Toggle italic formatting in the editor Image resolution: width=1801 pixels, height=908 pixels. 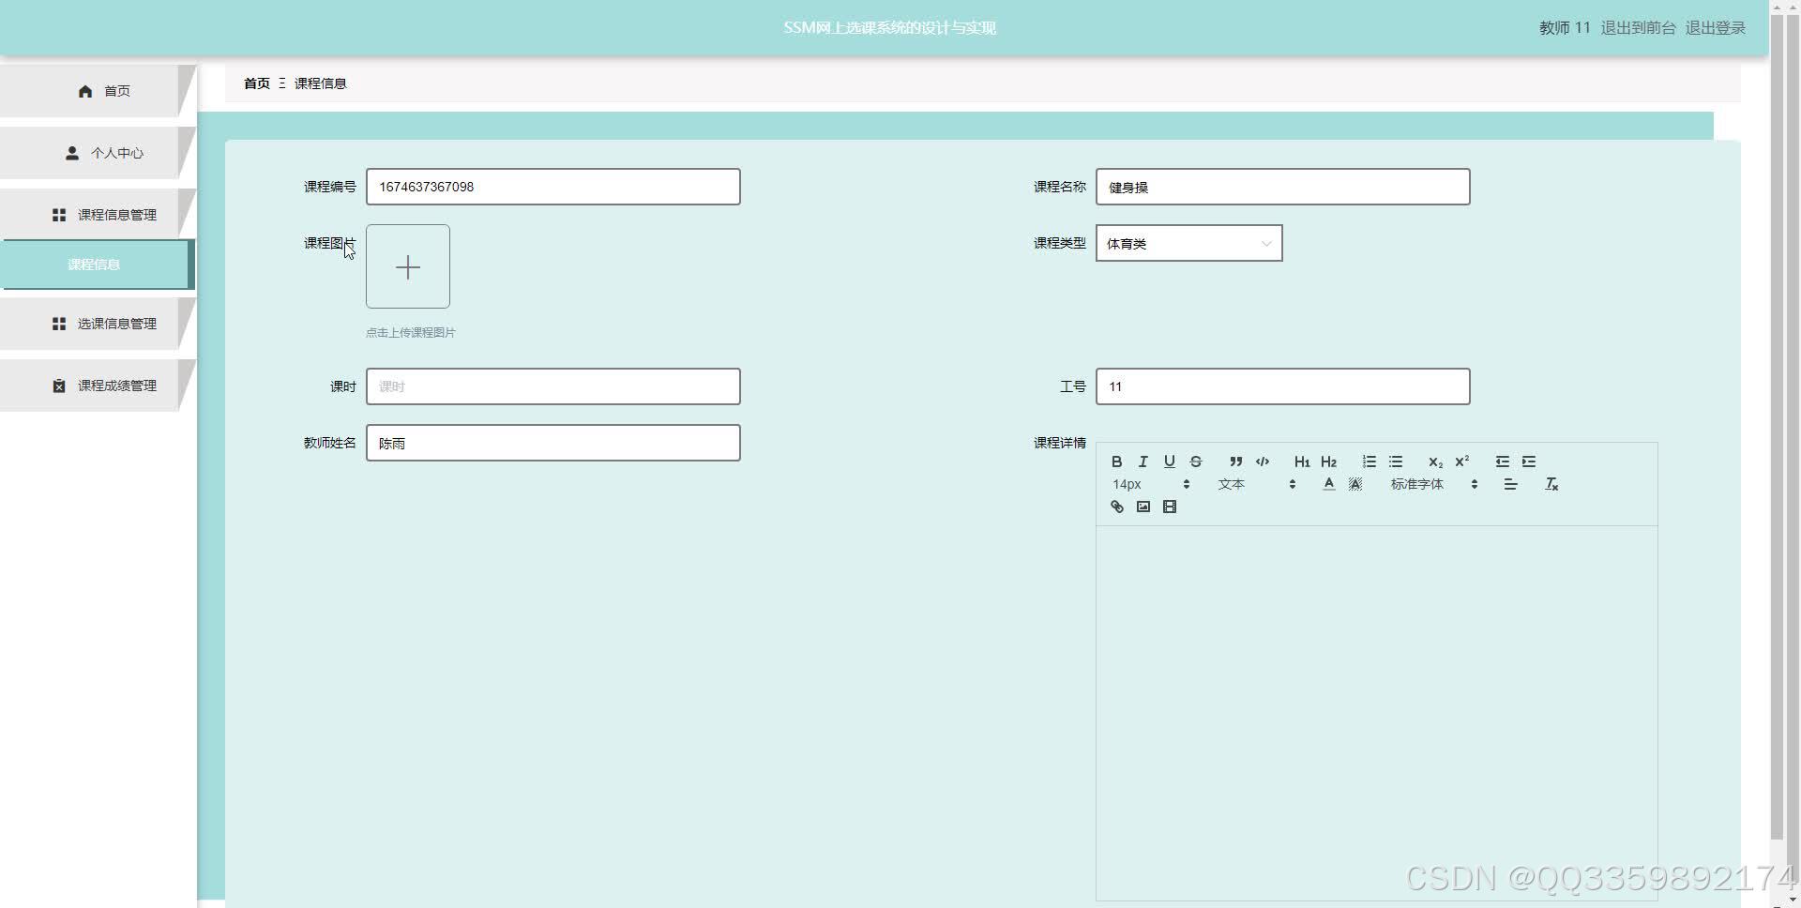click(1143, 462)
